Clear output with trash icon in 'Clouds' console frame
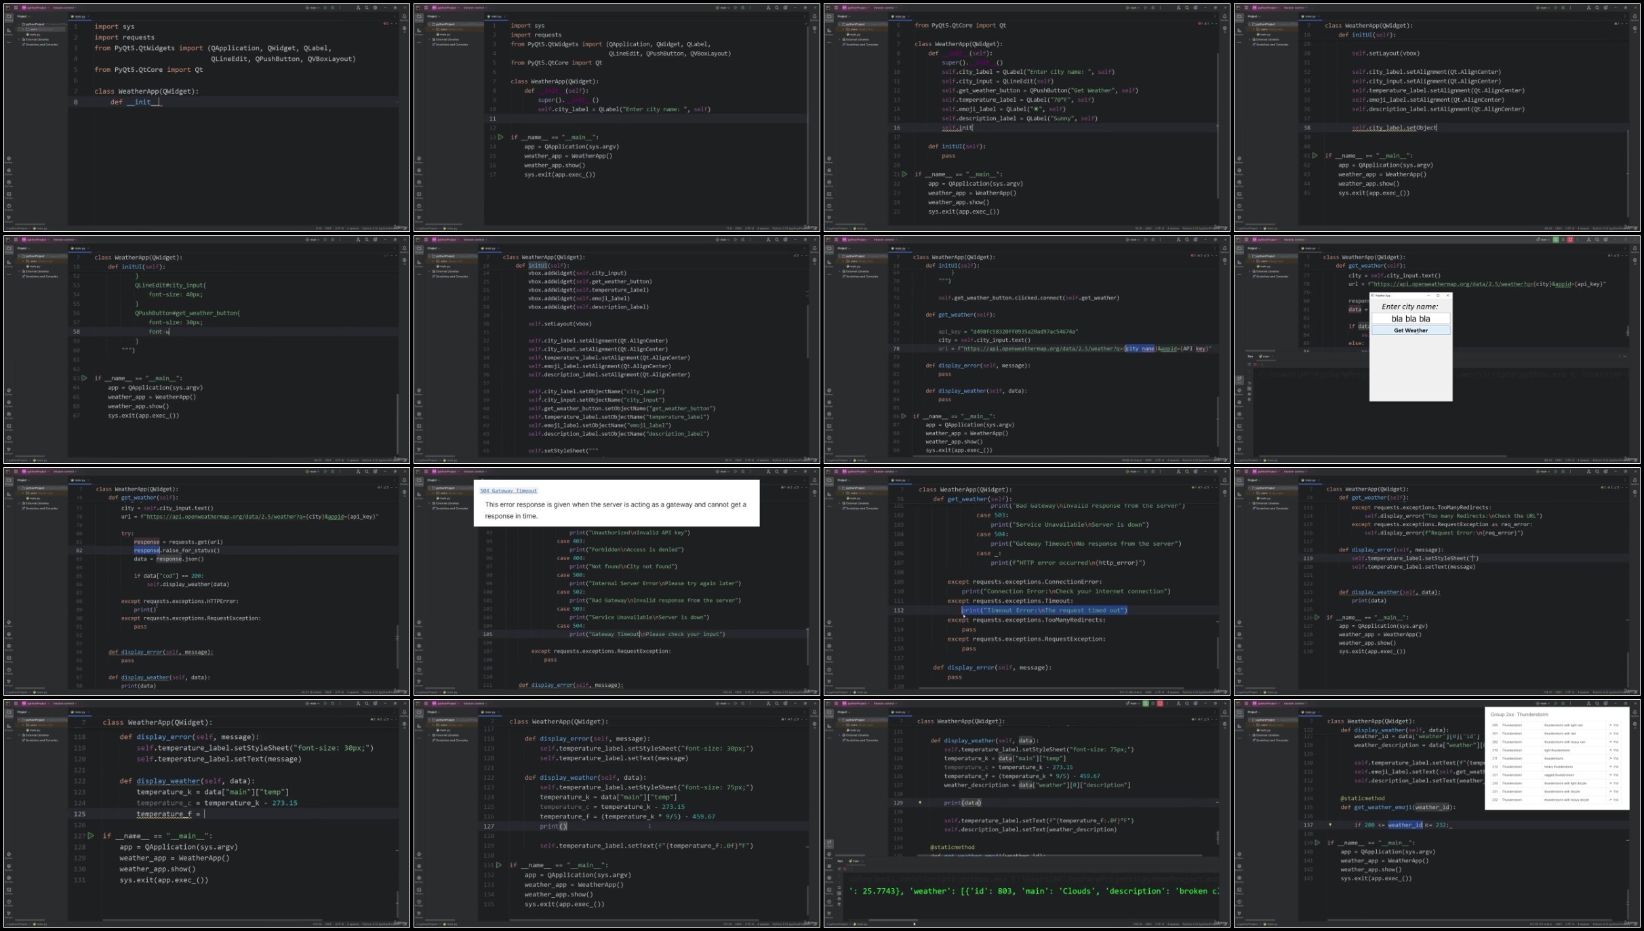 [x=839, y=904]
